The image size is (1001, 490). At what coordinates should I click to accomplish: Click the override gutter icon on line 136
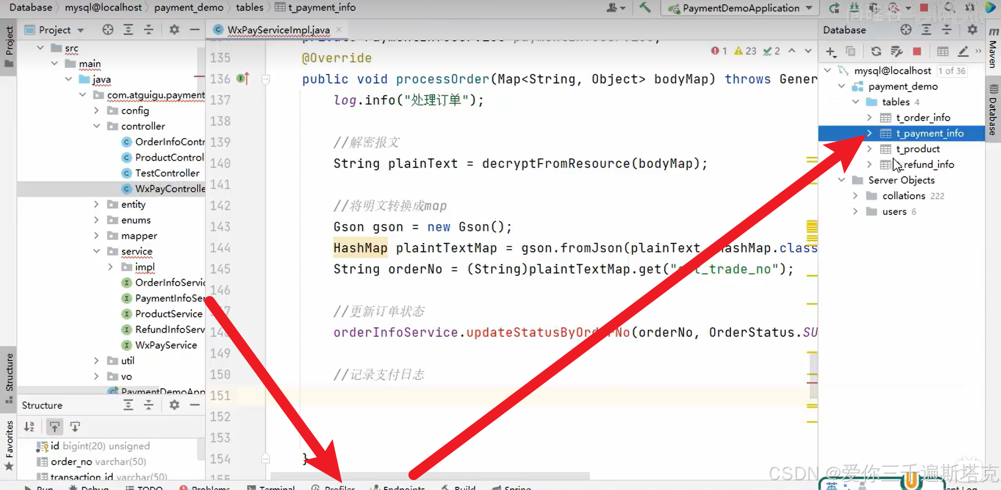click(x=243, y=79)
